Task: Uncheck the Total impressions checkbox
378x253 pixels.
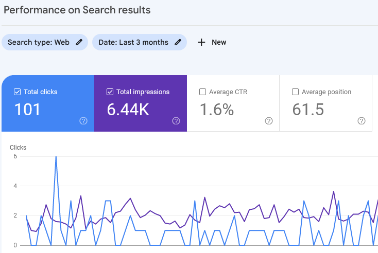Action: (110, 92)
